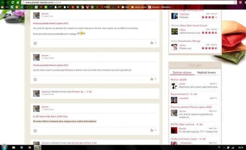
Task: Click avatar beside the Extra-Rich Hand Cream review
Action: (174, 31)
